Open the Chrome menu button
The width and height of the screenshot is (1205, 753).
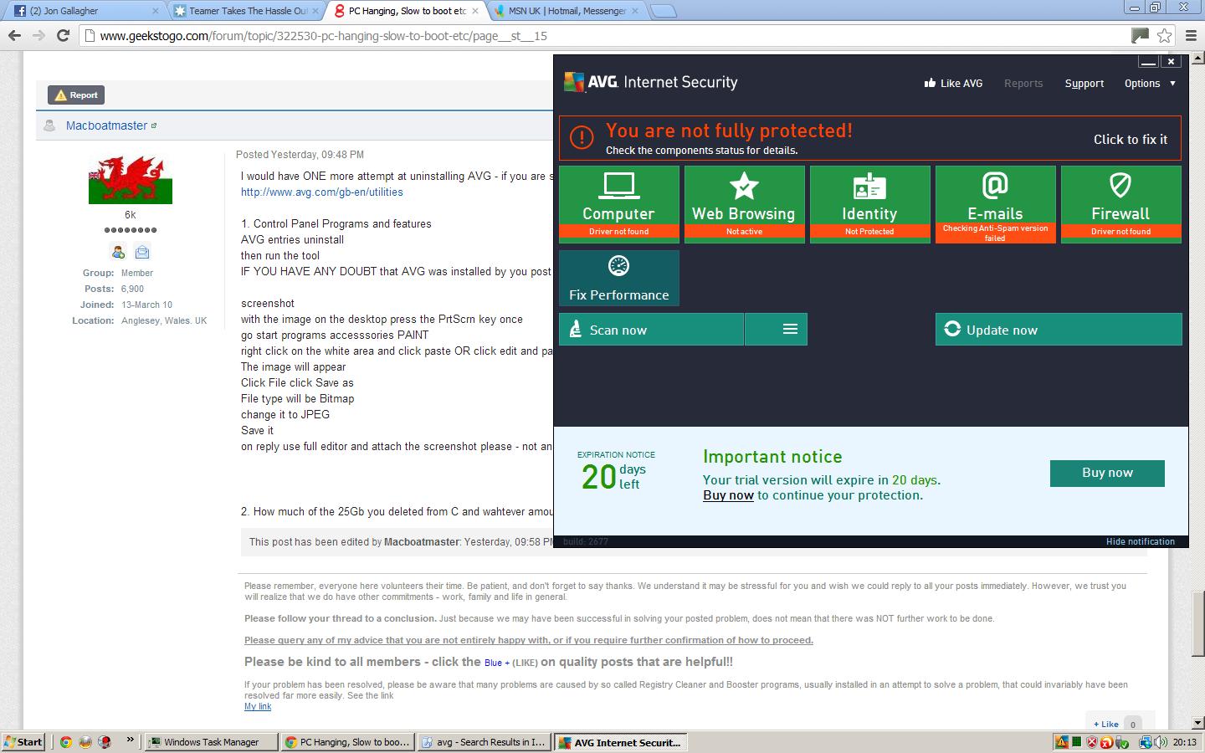click(1192, 35)
